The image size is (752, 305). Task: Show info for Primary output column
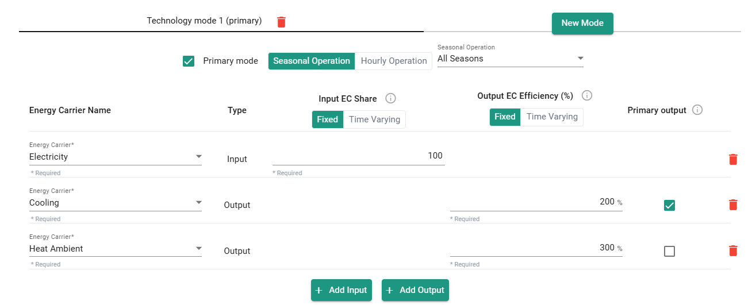(697, 110)
